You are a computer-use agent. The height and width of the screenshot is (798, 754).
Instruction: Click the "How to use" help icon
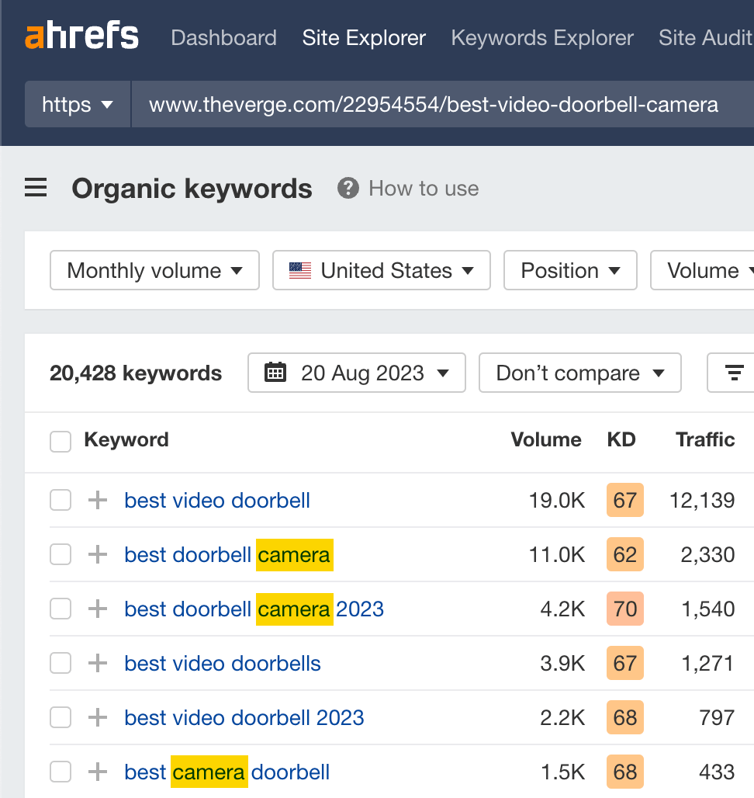[348, 188]
